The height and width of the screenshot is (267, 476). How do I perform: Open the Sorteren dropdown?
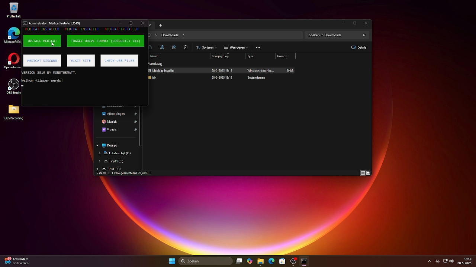(x=207, y=47)
